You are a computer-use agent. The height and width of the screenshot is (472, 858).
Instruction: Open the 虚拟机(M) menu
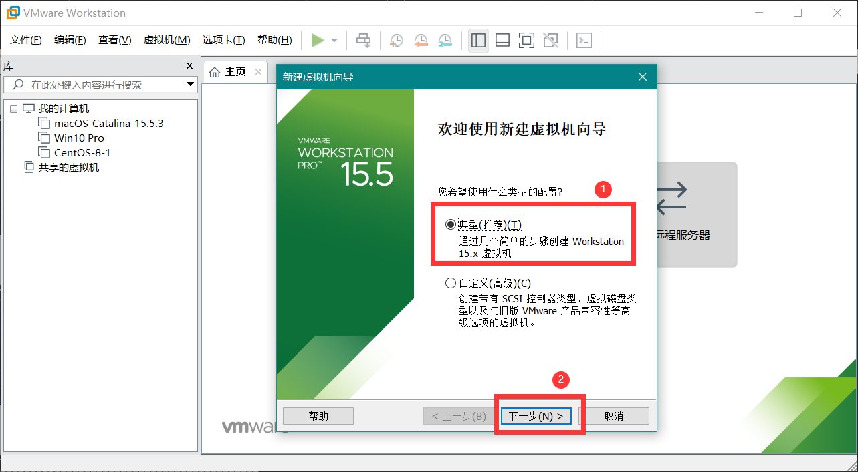[167, 40]
